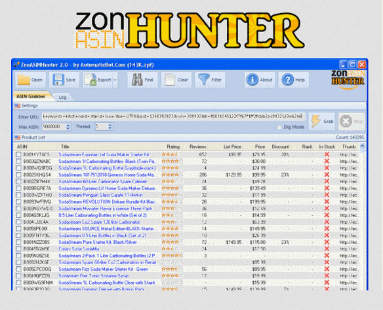Decrease the Thread count down arrow
Viewport: 383px width, 310px height.
tap(110, 128)
